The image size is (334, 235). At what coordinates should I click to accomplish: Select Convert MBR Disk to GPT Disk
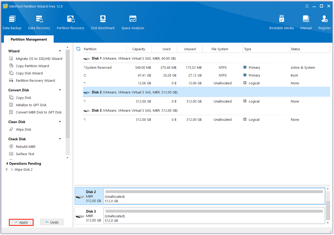tap(39, 112)
